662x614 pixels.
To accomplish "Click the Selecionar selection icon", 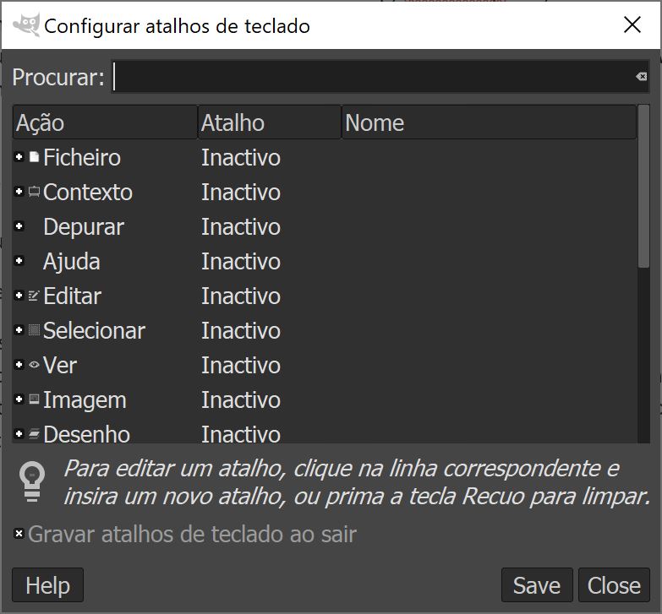I will 34,330.
